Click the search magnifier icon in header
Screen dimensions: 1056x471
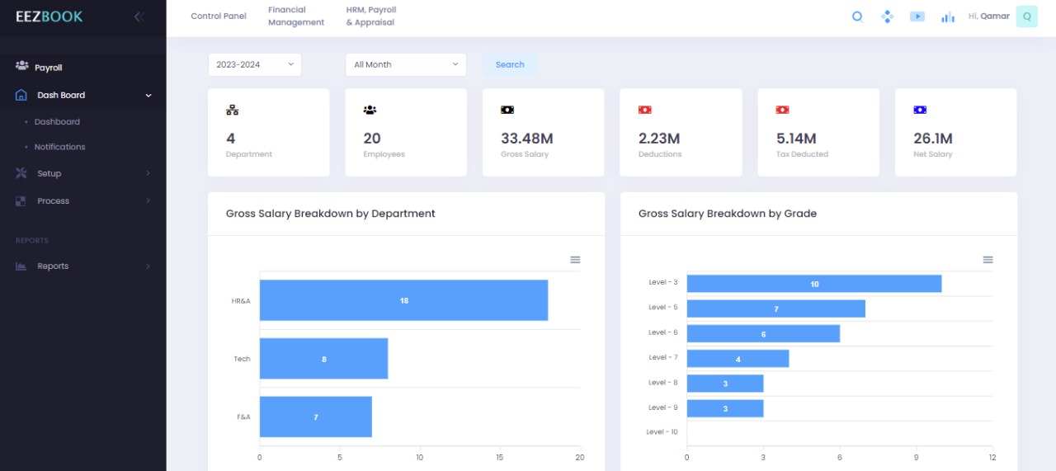pos(857,16)
